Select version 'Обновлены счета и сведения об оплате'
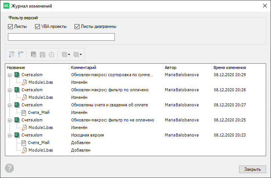Image resolution: width=271 pixels, height=178 pixels. click(x=110, y=105)
